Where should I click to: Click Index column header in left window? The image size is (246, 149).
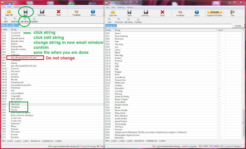[x=5, y=30]
